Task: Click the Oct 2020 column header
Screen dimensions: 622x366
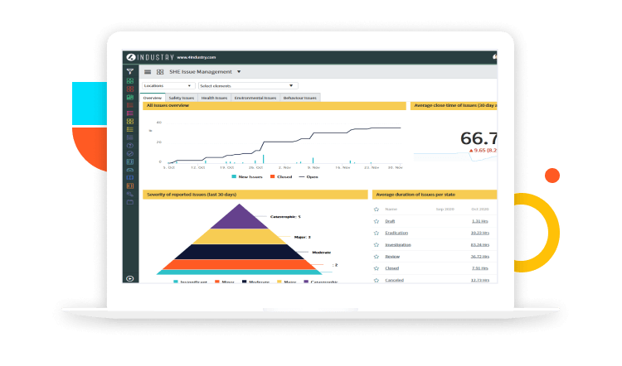Action: 480,209
